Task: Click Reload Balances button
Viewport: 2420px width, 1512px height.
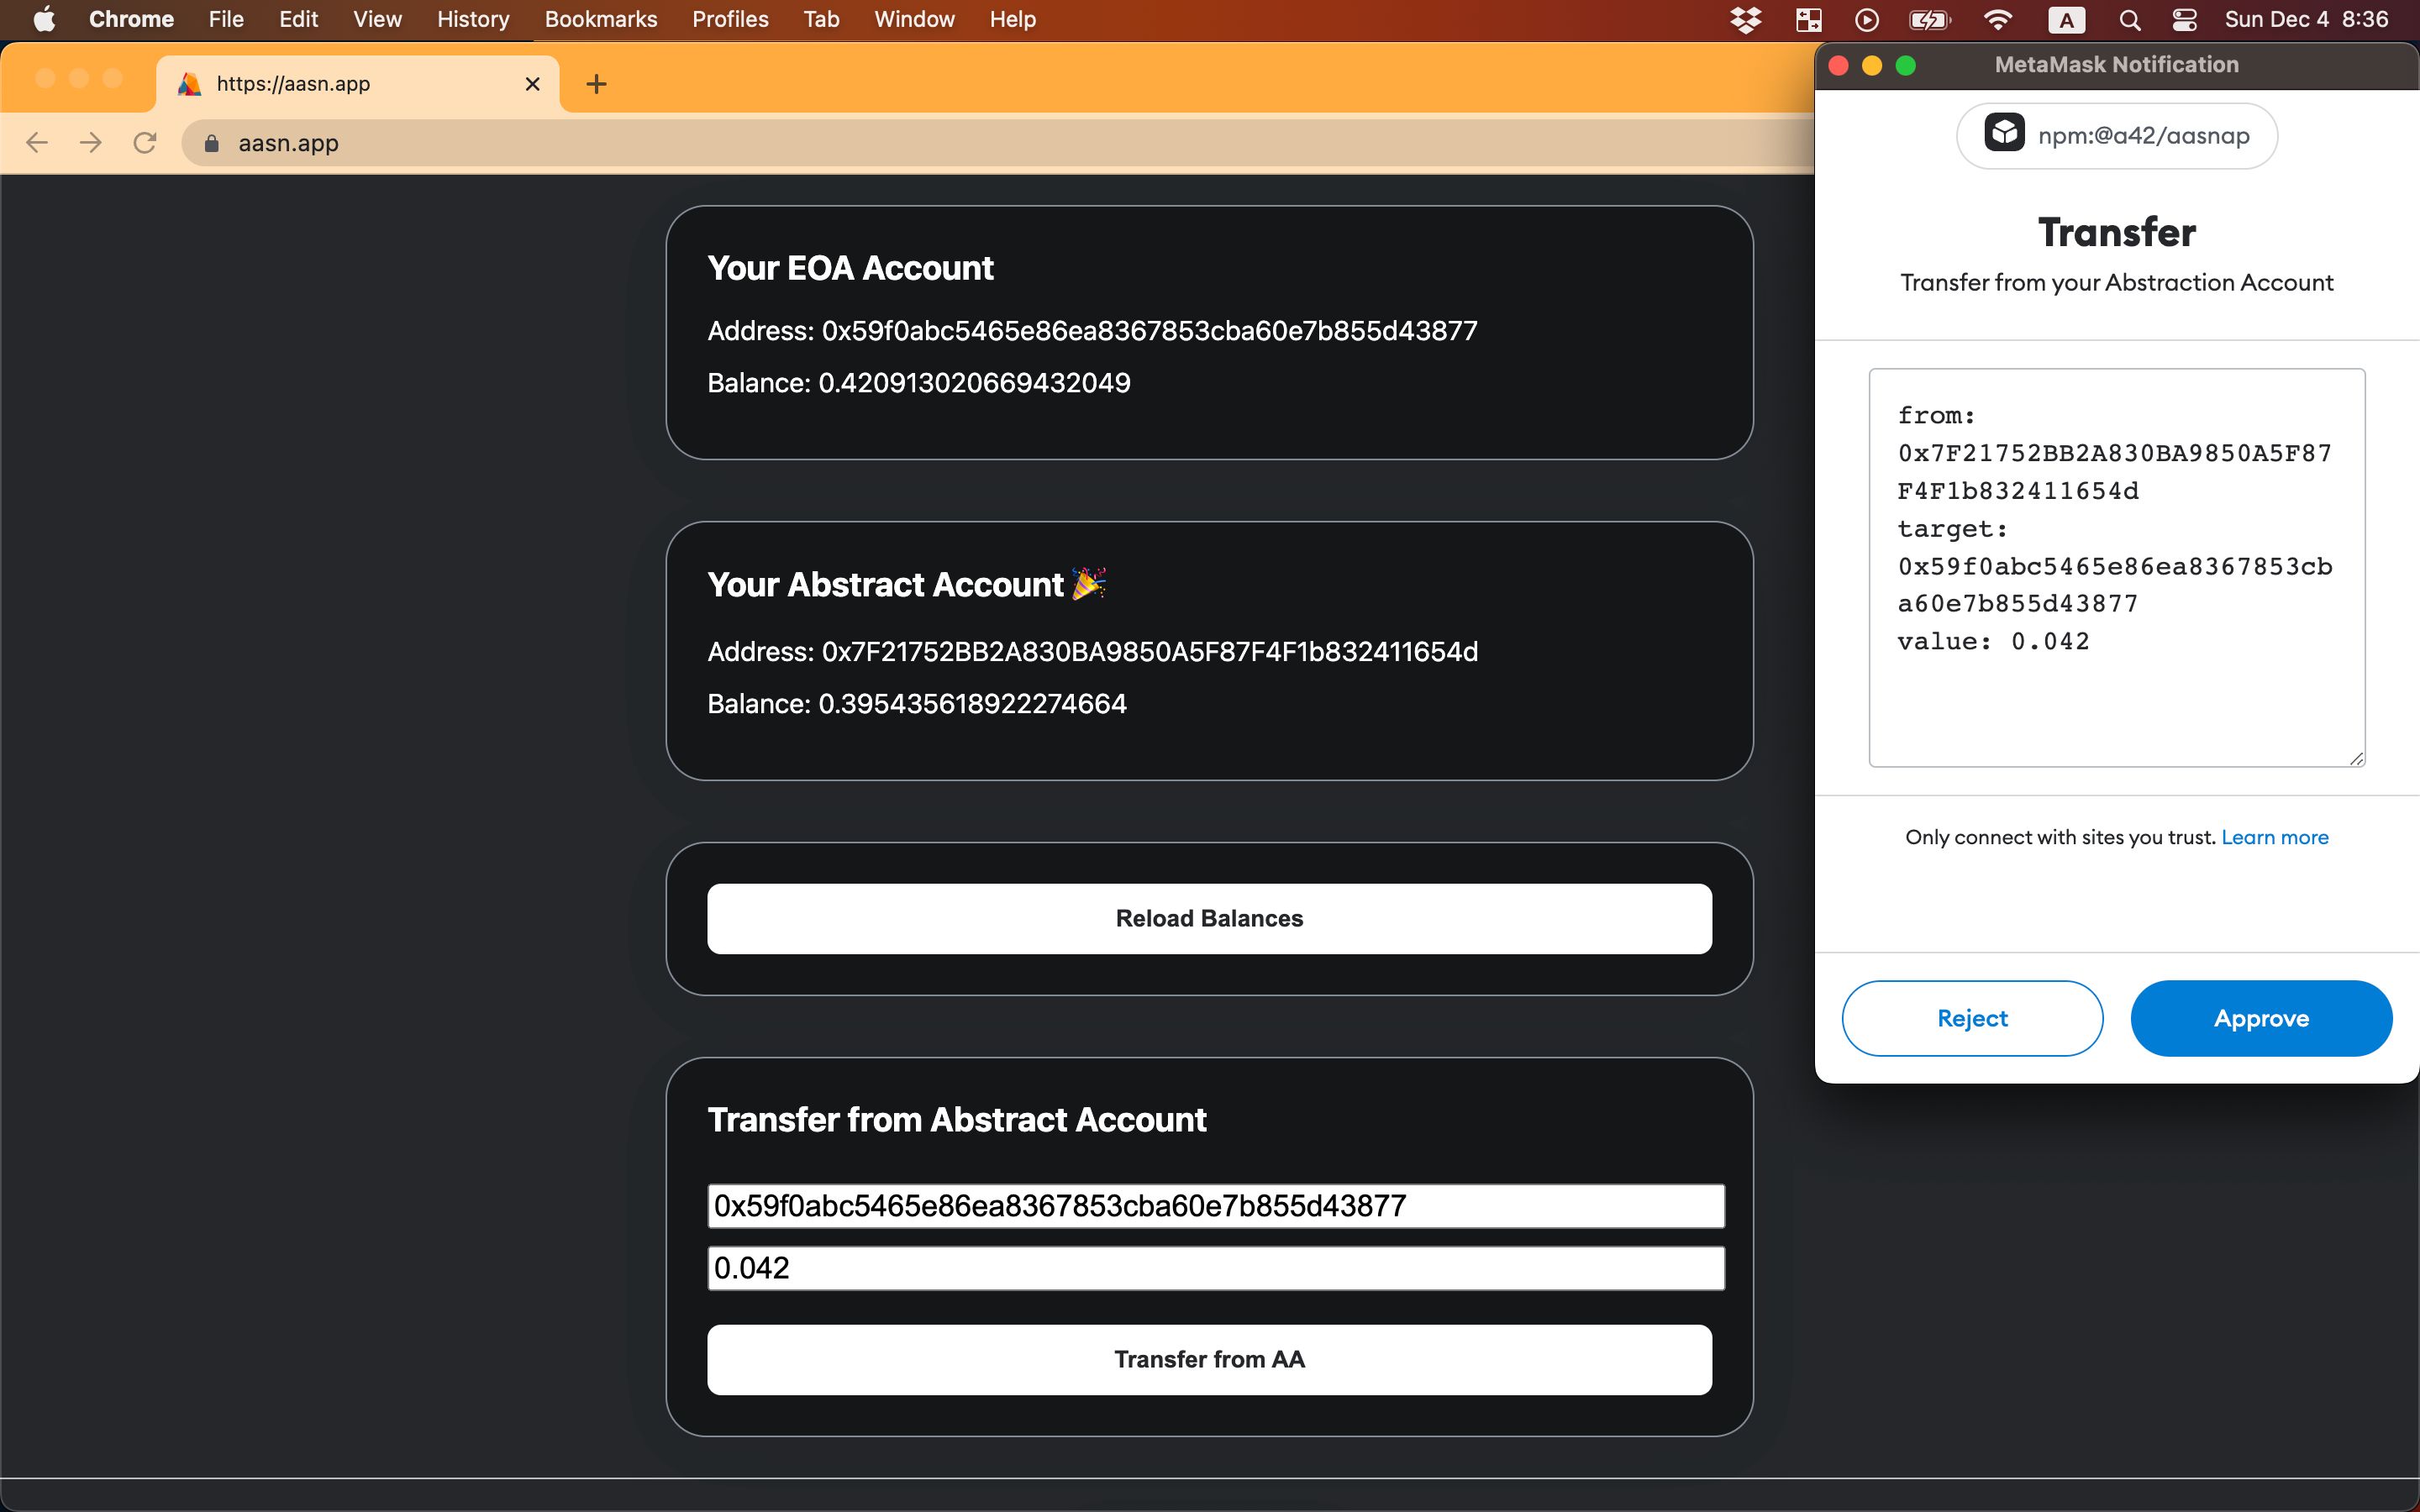Action: click(1209, 918)
